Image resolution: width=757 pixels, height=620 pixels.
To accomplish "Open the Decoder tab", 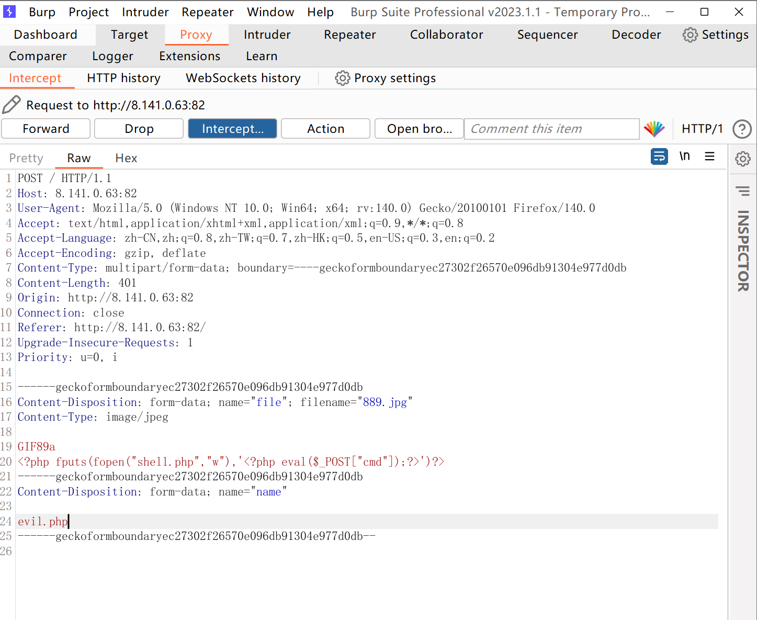I will [636, 35].
